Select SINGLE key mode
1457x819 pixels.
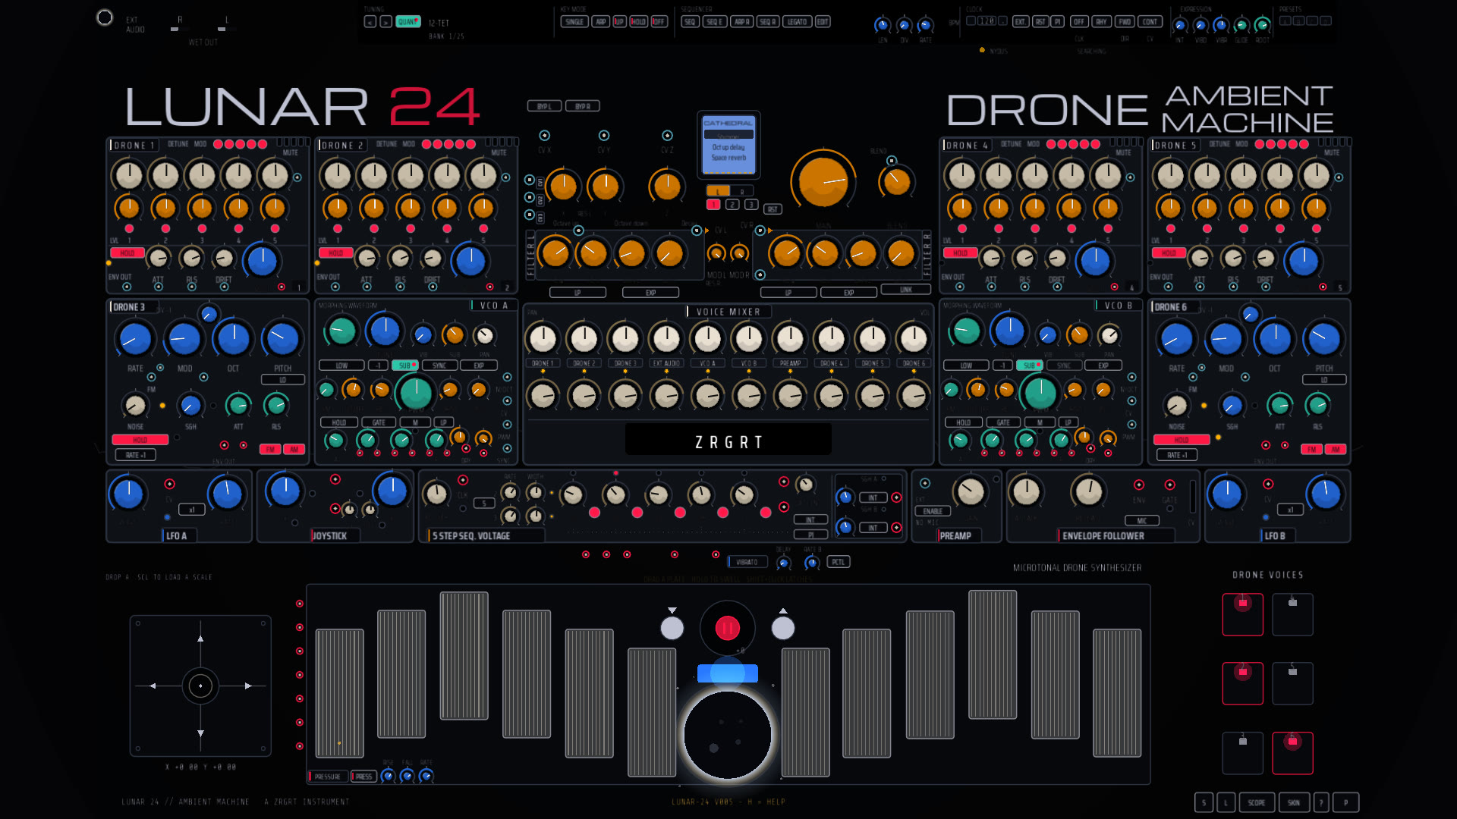click(574, 22)
